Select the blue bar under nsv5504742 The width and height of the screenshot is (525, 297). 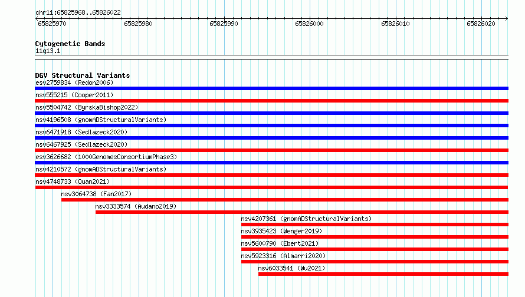(271, 113)
